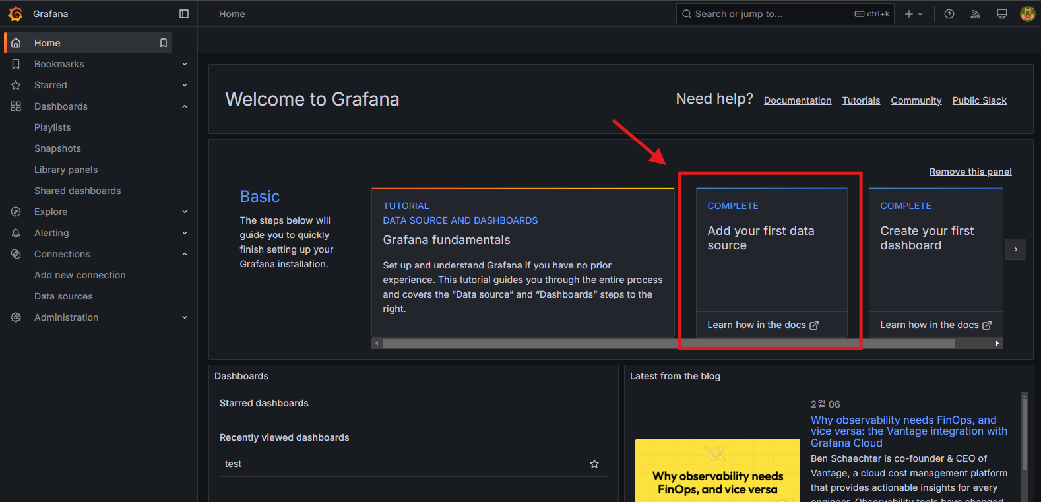Open the help question mark icon
The image size is (1041, 502).
(x=949, y=14)
